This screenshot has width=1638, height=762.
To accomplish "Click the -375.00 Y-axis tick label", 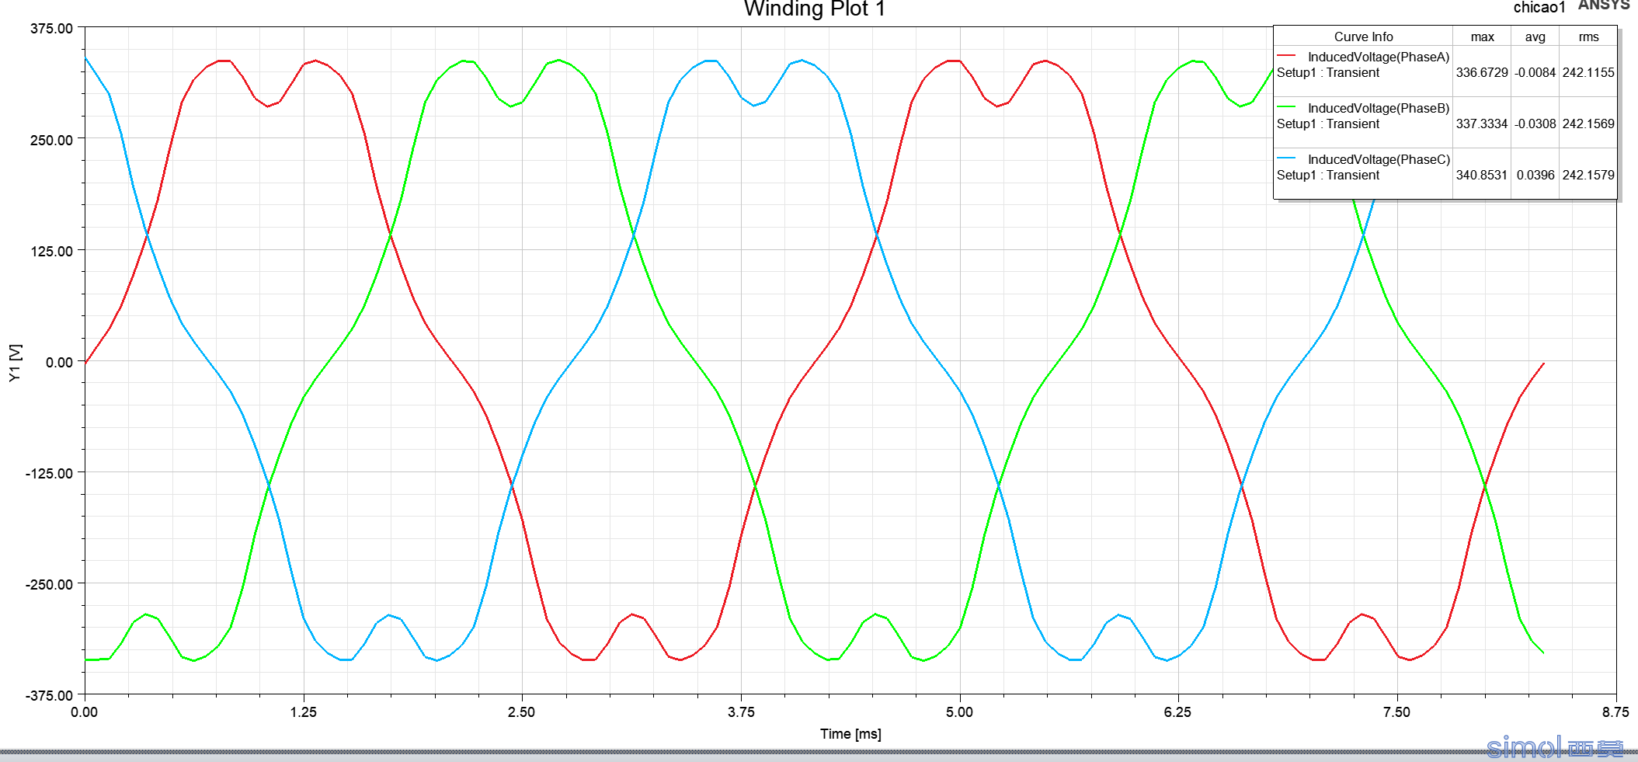I will pos(49,695).
